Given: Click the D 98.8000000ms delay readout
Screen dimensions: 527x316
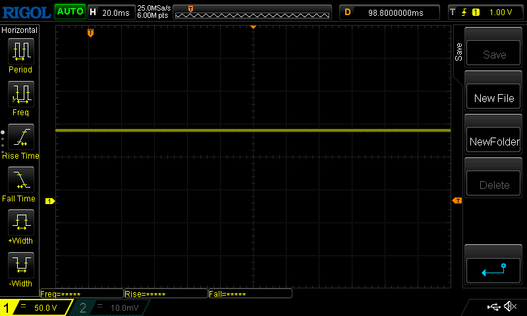Looking at the screenshot, I should [x=389, y=13].
